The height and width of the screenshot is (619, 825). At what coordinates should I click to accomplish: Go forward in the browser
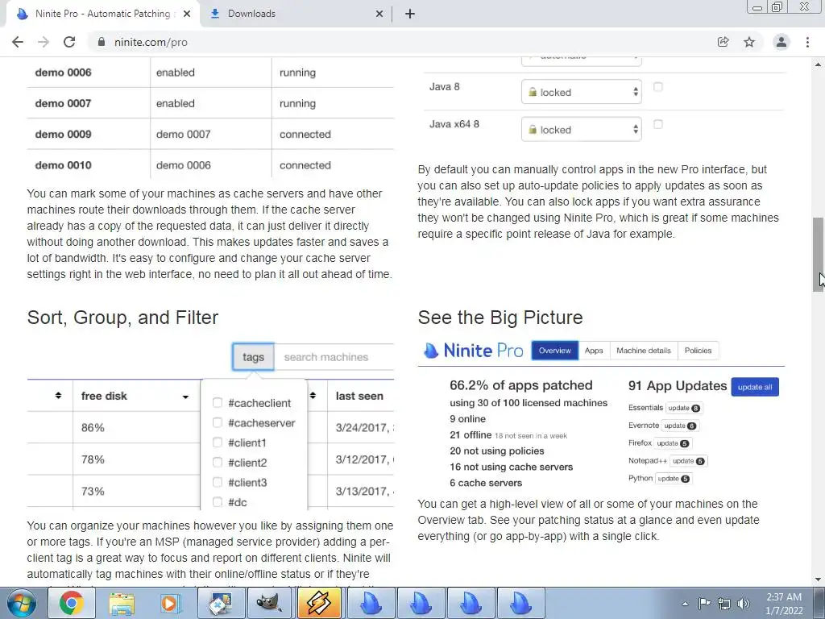point(44,42)
